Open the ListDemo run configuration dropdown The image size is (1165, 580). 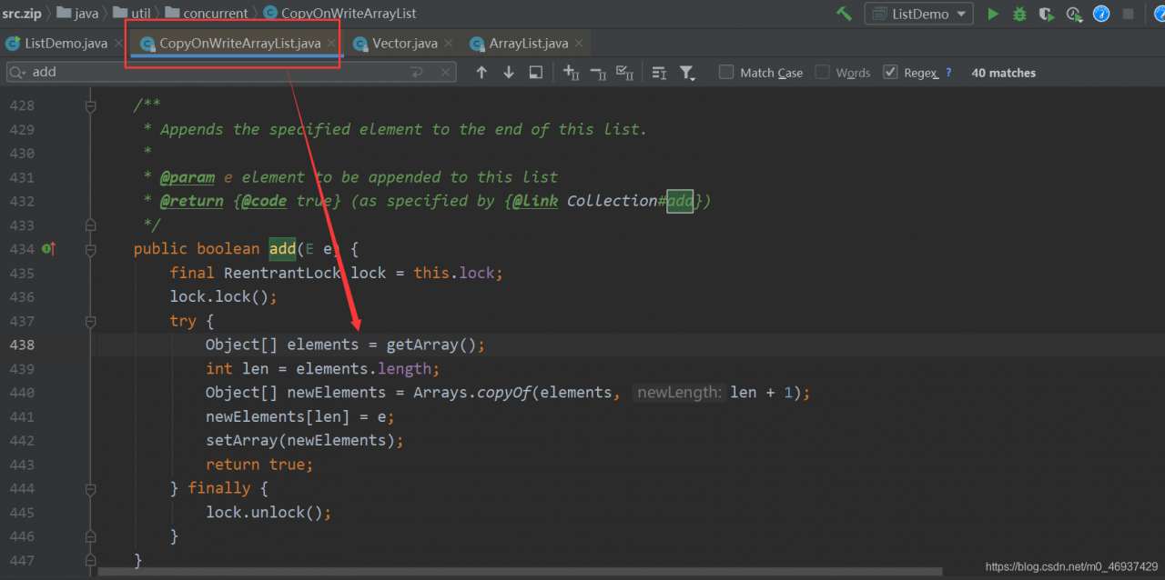(918, 14)
